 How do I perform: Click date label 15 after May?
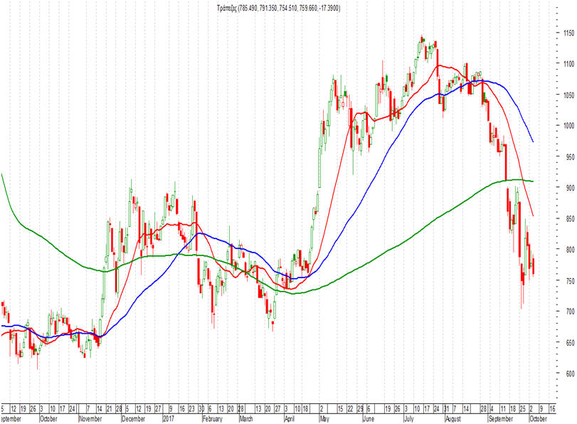pos(340,409)
